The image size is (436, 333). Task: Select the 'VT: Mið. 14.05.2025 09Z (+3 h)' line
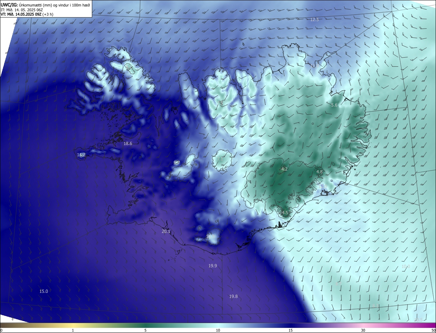(x=27, y=14)
